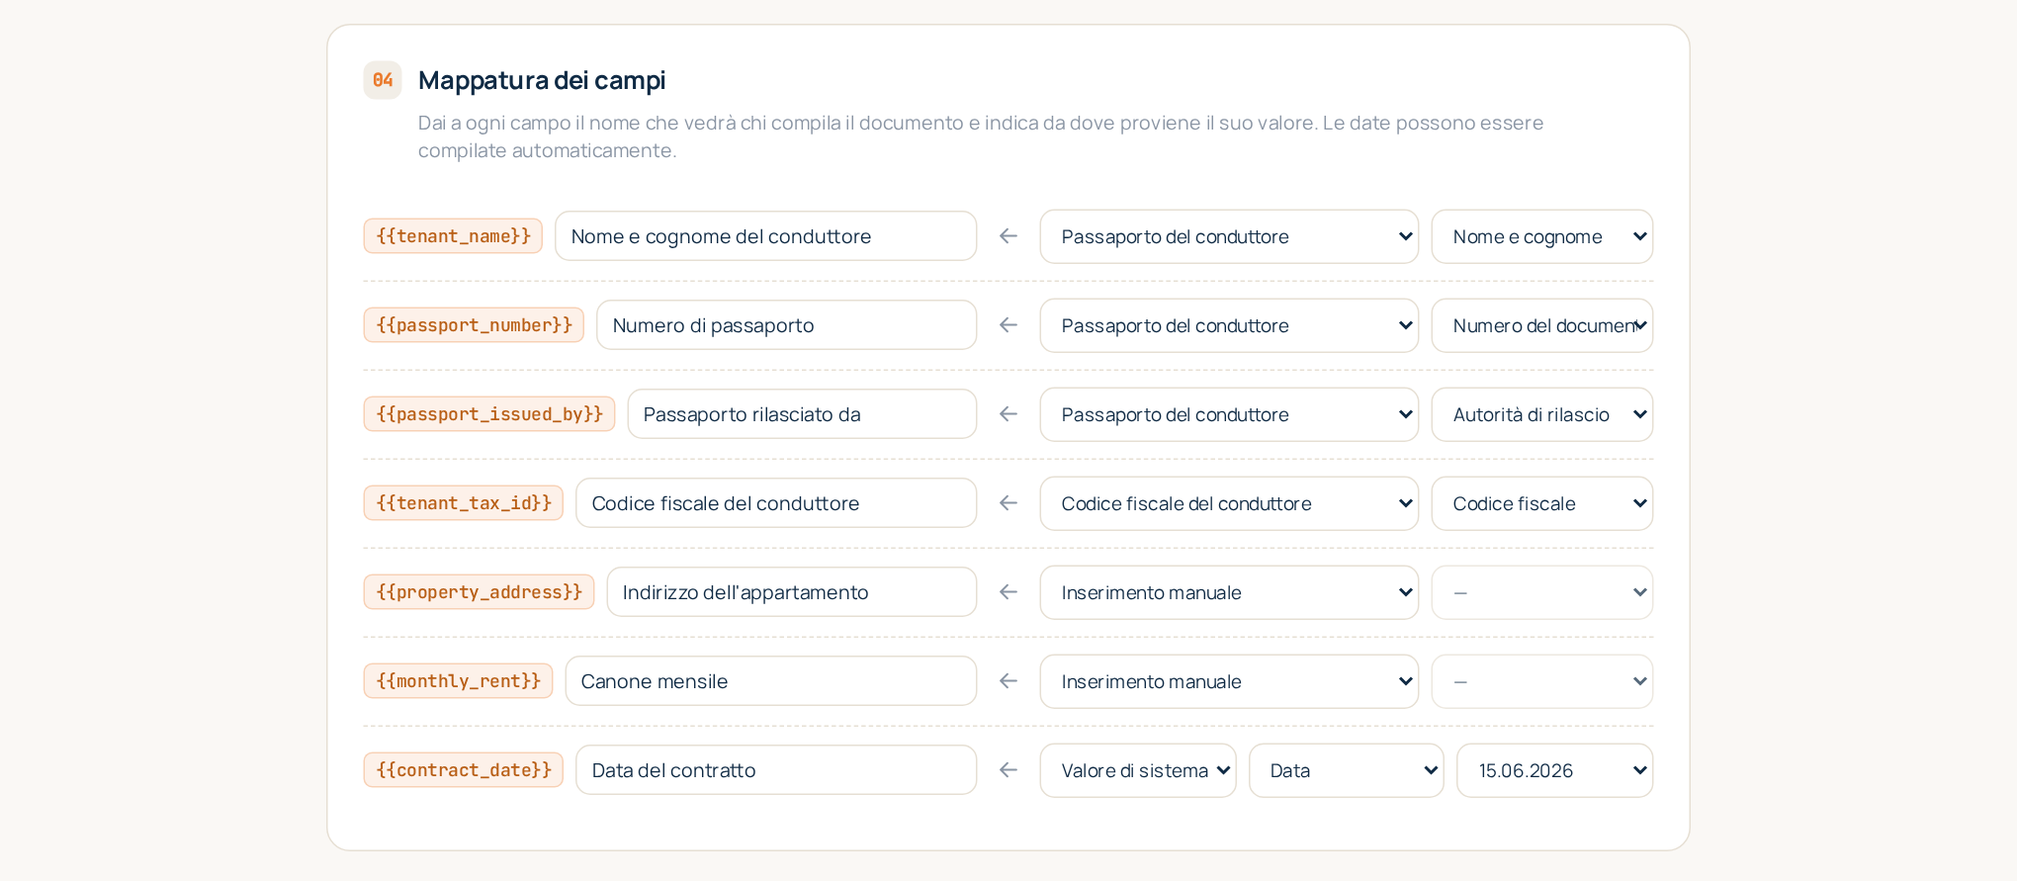Image resolution: width=2017 pixels, height=881 pixels.
Task: Open the empty field dropdown for monthly_rent
Action: click(x=1542, y=681)
